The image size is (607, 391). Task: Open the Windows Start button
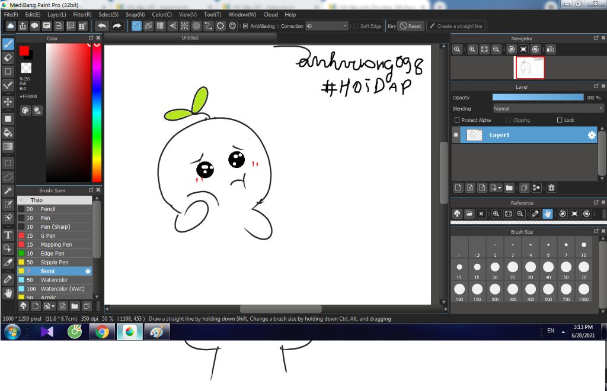tap(12, 331)
